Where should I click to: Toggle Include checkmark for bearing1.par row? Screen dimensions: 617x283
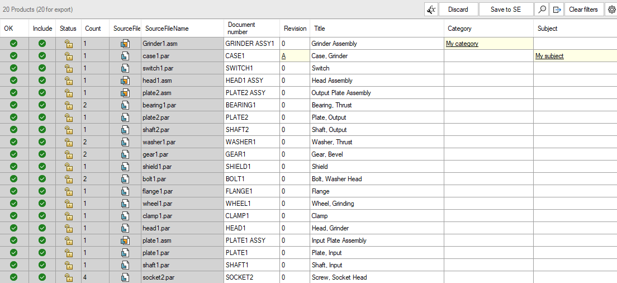[x=42, y=105]
